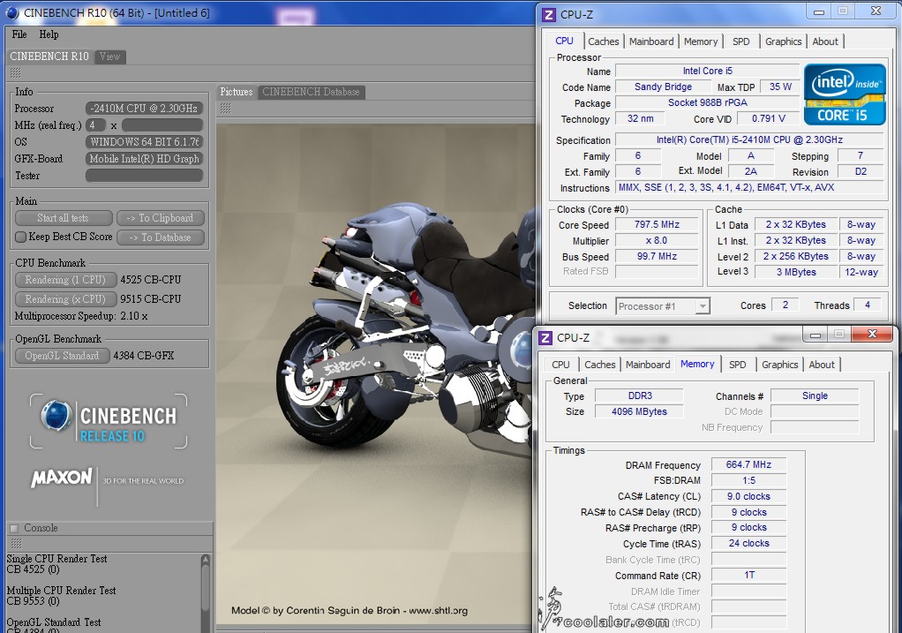The height and width of the screenshot is (633, 902).
Task: Click the Instructions field MMX, SSE list
Action: (749, 187)
